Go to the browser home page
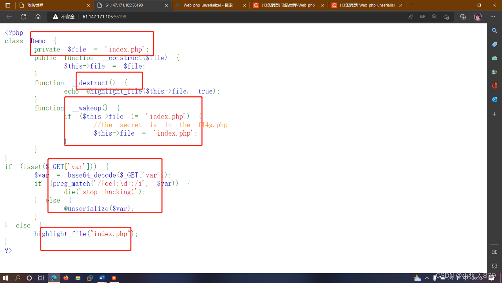This screenshot has width=502, height=283. point(38,17)
